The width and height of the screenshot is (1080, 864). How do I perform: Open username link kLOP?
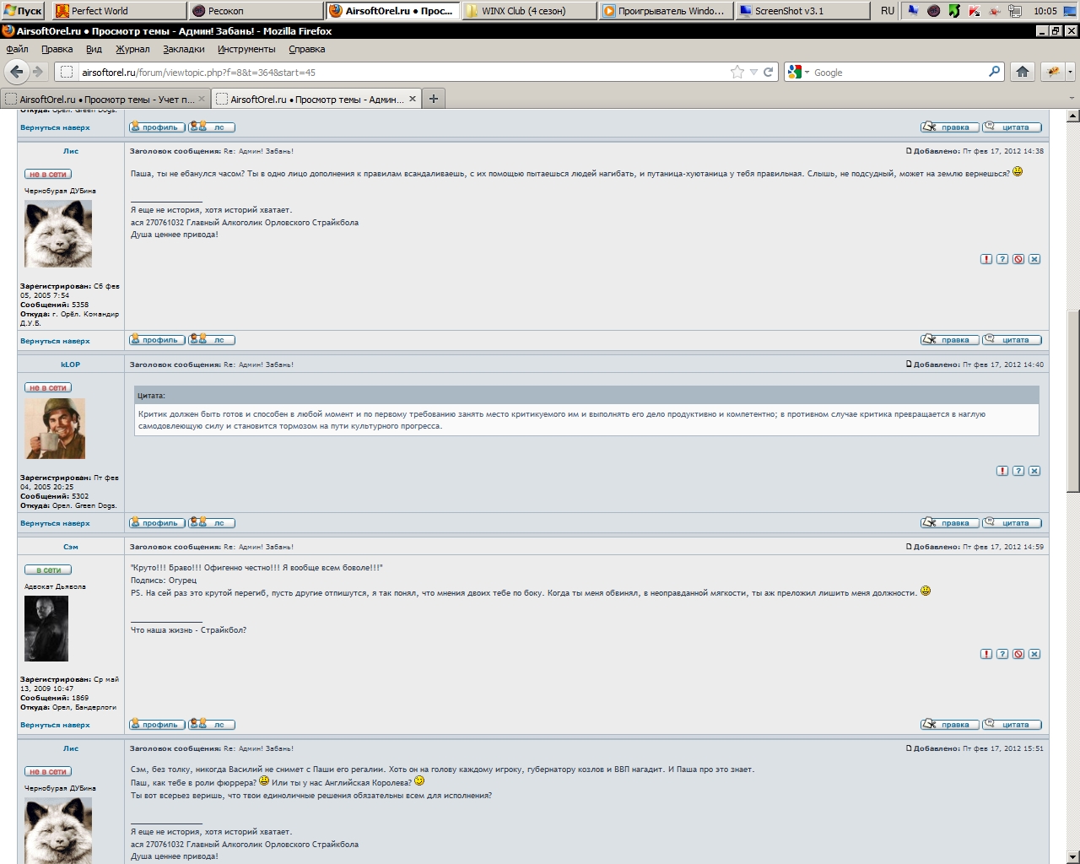[x=71, y=364]
